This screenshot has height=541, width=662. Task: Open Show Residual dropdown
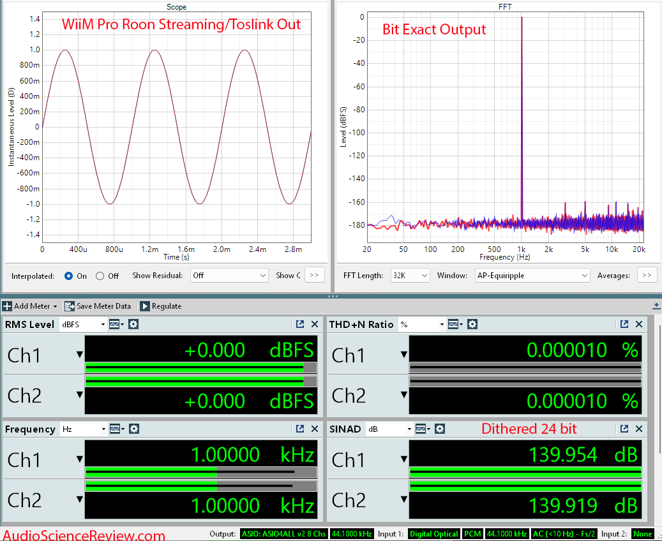tap(229, 276)
